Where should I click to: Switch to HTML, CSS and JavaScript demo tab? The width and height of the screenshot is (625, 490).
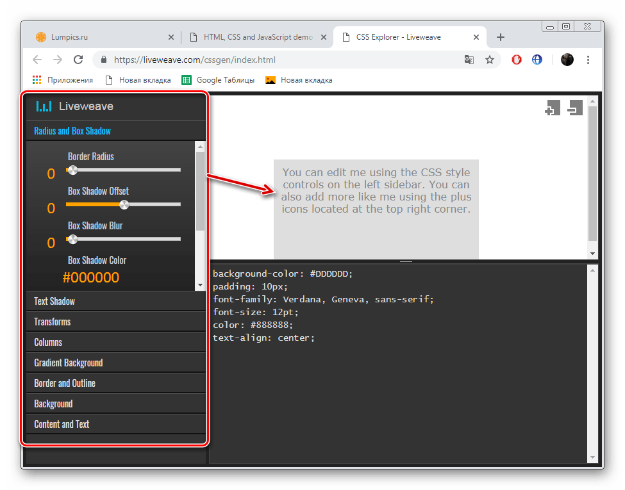pos(258,37)
